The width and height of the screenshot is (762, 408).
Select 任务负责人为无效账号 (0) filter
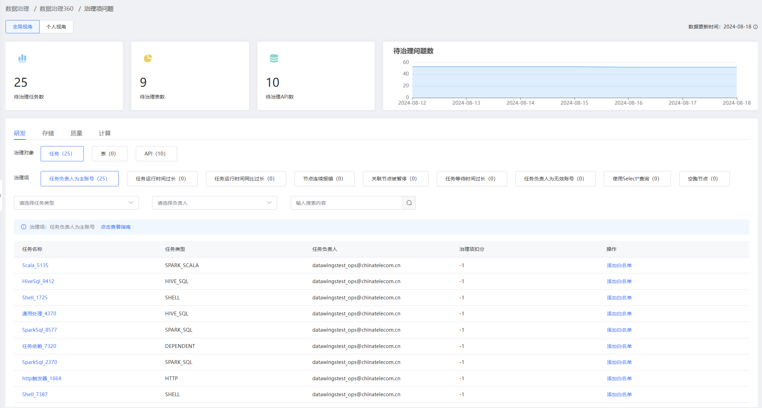click(x=555, y=179)
